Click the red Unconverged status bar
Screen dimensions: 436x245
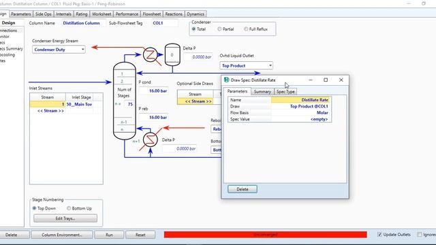[265, 235]
